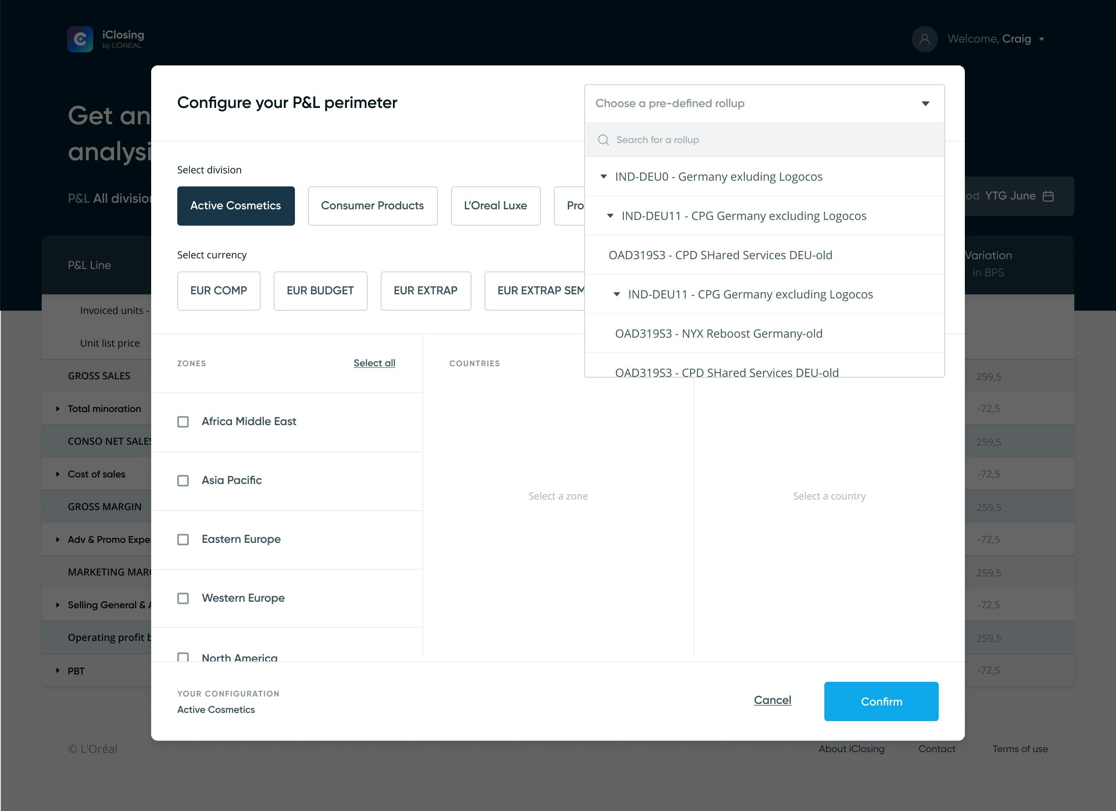The width and height of the screenshot is (1116, 811).
Task: Open the Contact footer link
Action: pyautogui.click(x=937, y=749)
